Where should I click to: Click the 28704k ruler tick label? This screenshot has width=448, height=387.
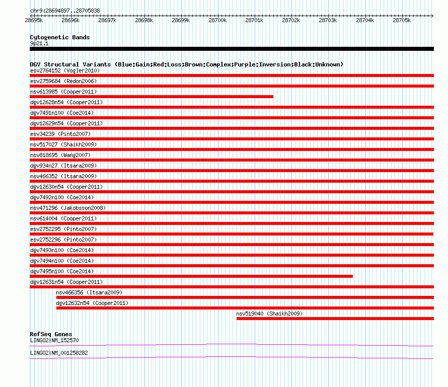[365, 20]
